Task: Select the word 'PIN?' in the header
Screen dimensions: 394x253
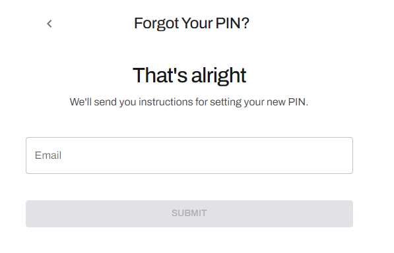Action: click(x=232, y=23)
